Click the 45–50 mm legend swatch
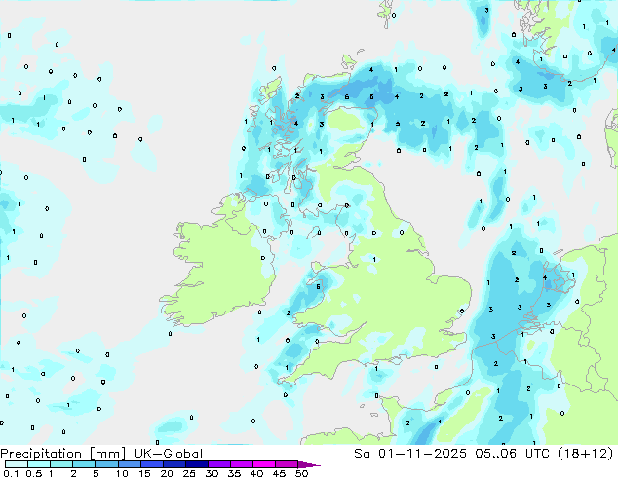Image resolution: width=618 pixels, height=477 pixels. pos(287,464)
